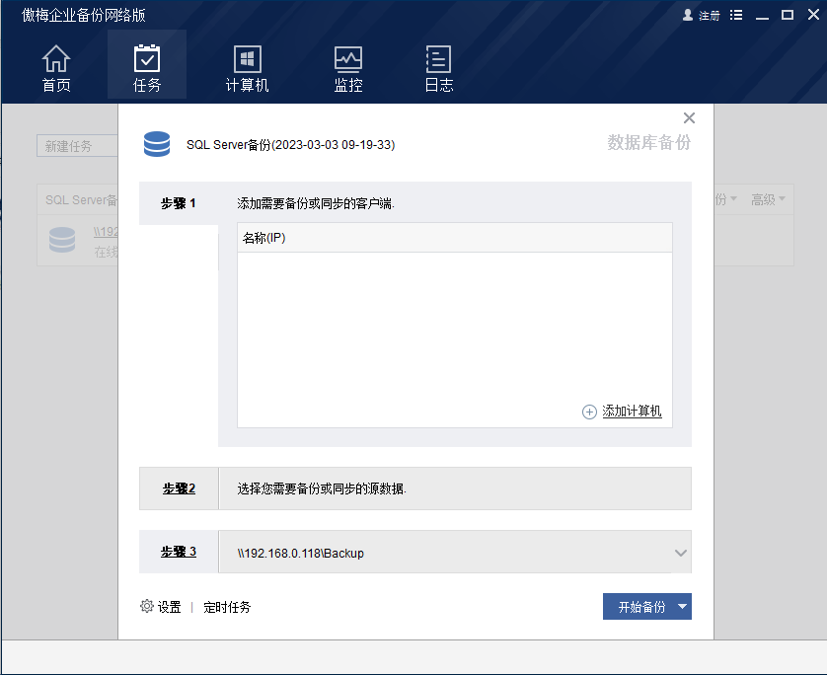Viewport: 827px width, 675px height.
Task: Open the 监控 monitoring icon
Action: 348,59
